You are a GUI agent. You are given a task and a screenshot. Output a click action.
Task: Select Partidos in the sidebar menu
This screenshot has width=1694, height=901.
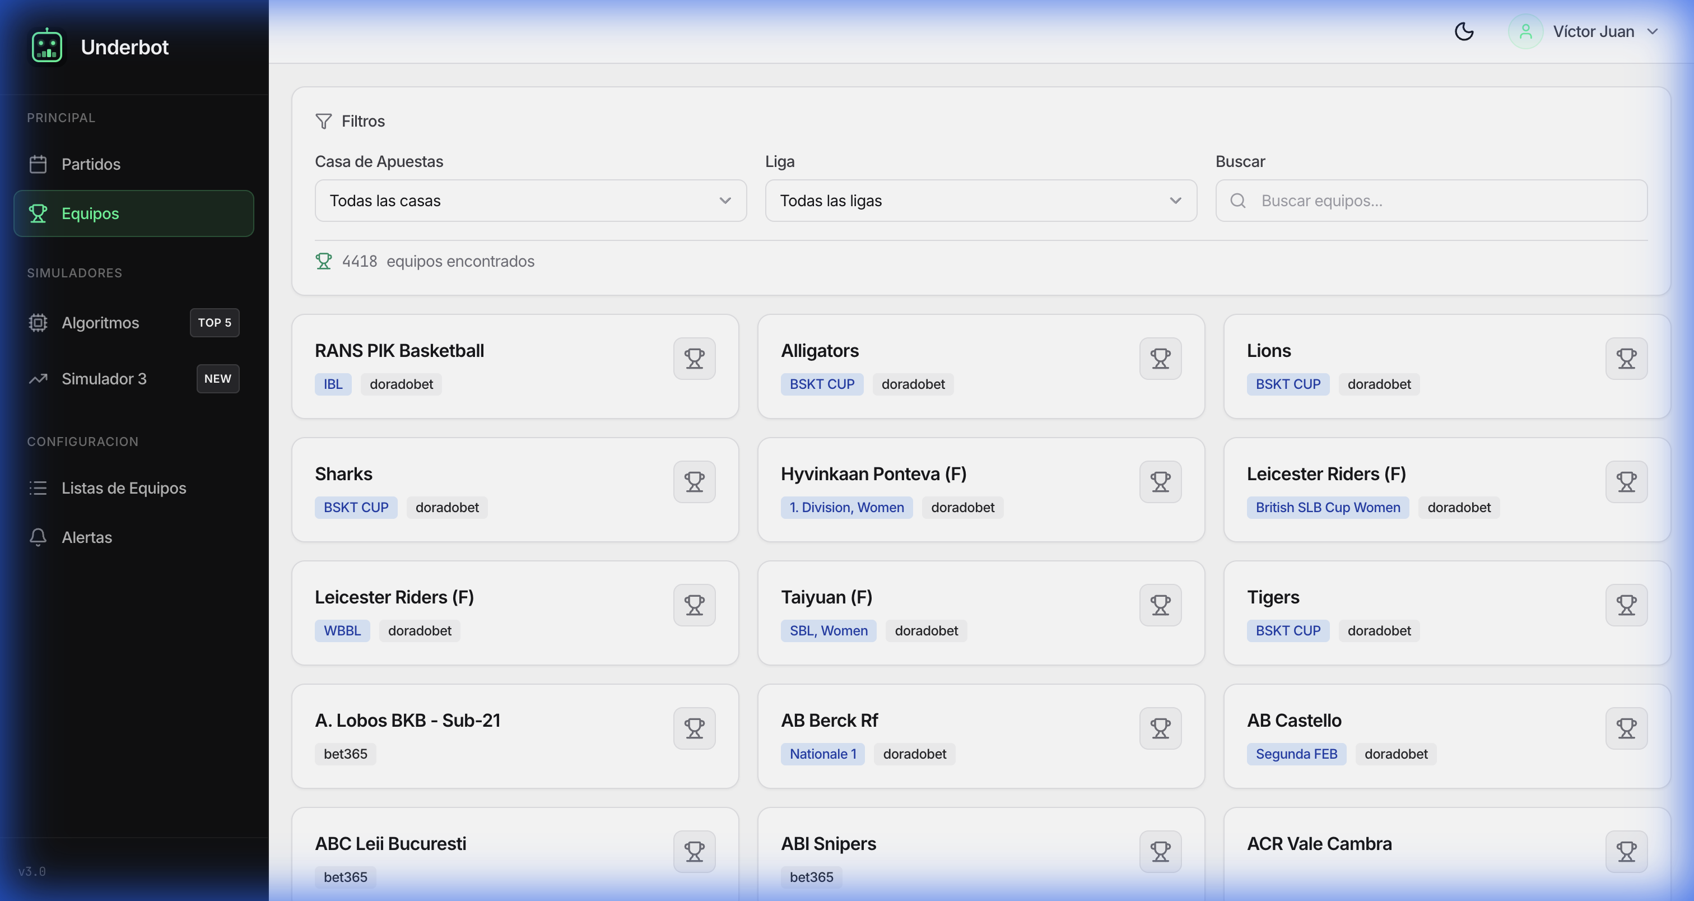pyautogui.click(x=90, y=164)
